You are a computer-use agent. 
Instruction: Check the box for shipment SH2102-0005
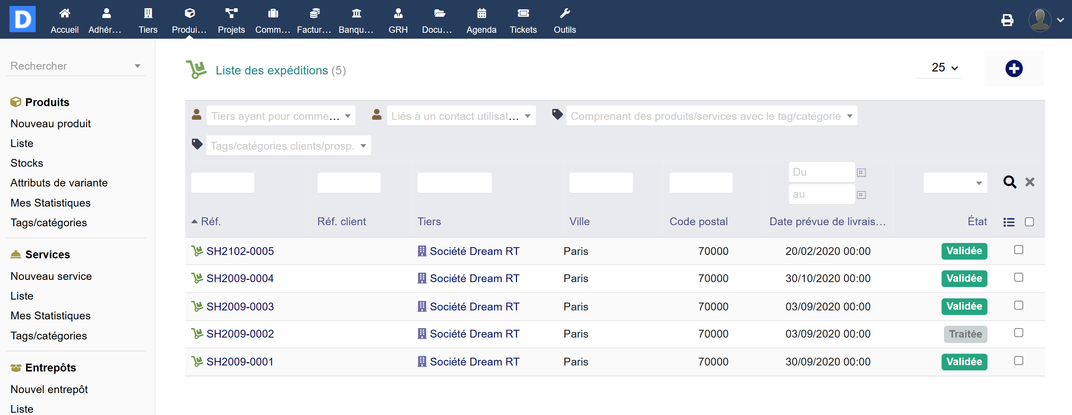point(1018,250)
